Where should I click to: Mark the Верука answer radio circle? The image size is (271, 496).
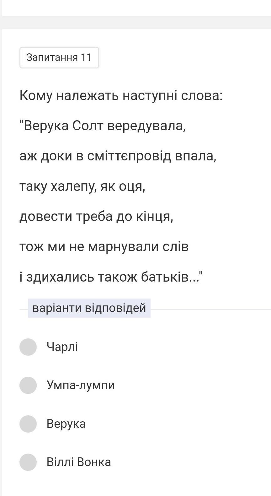pos(28,424)
